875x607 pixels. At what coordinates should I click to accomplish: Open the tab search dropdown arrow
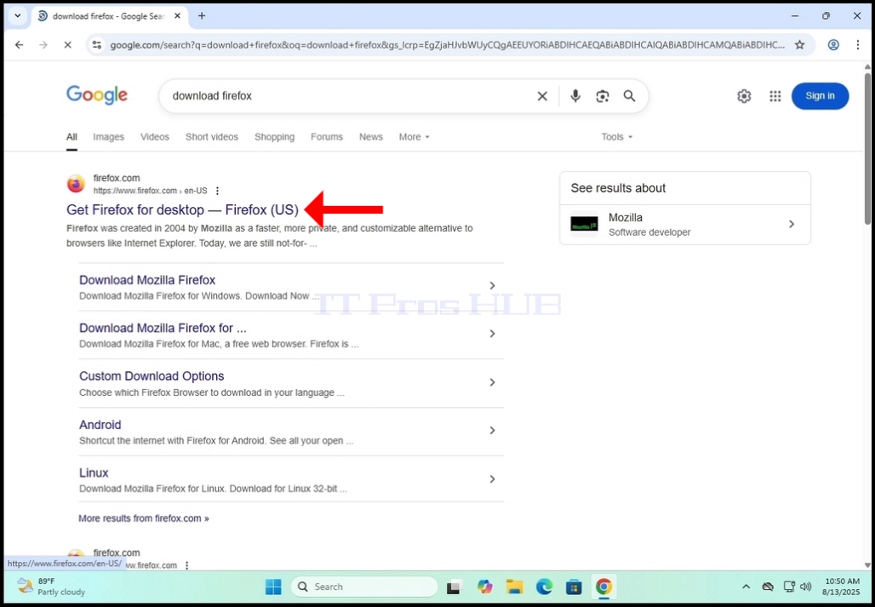click(x=17, y=15)
